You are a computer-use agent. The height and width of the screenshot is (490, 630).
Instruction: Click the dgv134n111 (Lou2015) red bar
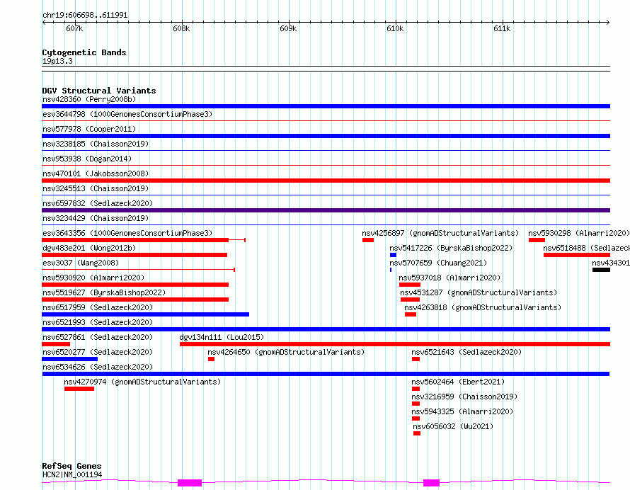(x=395, y=344)
